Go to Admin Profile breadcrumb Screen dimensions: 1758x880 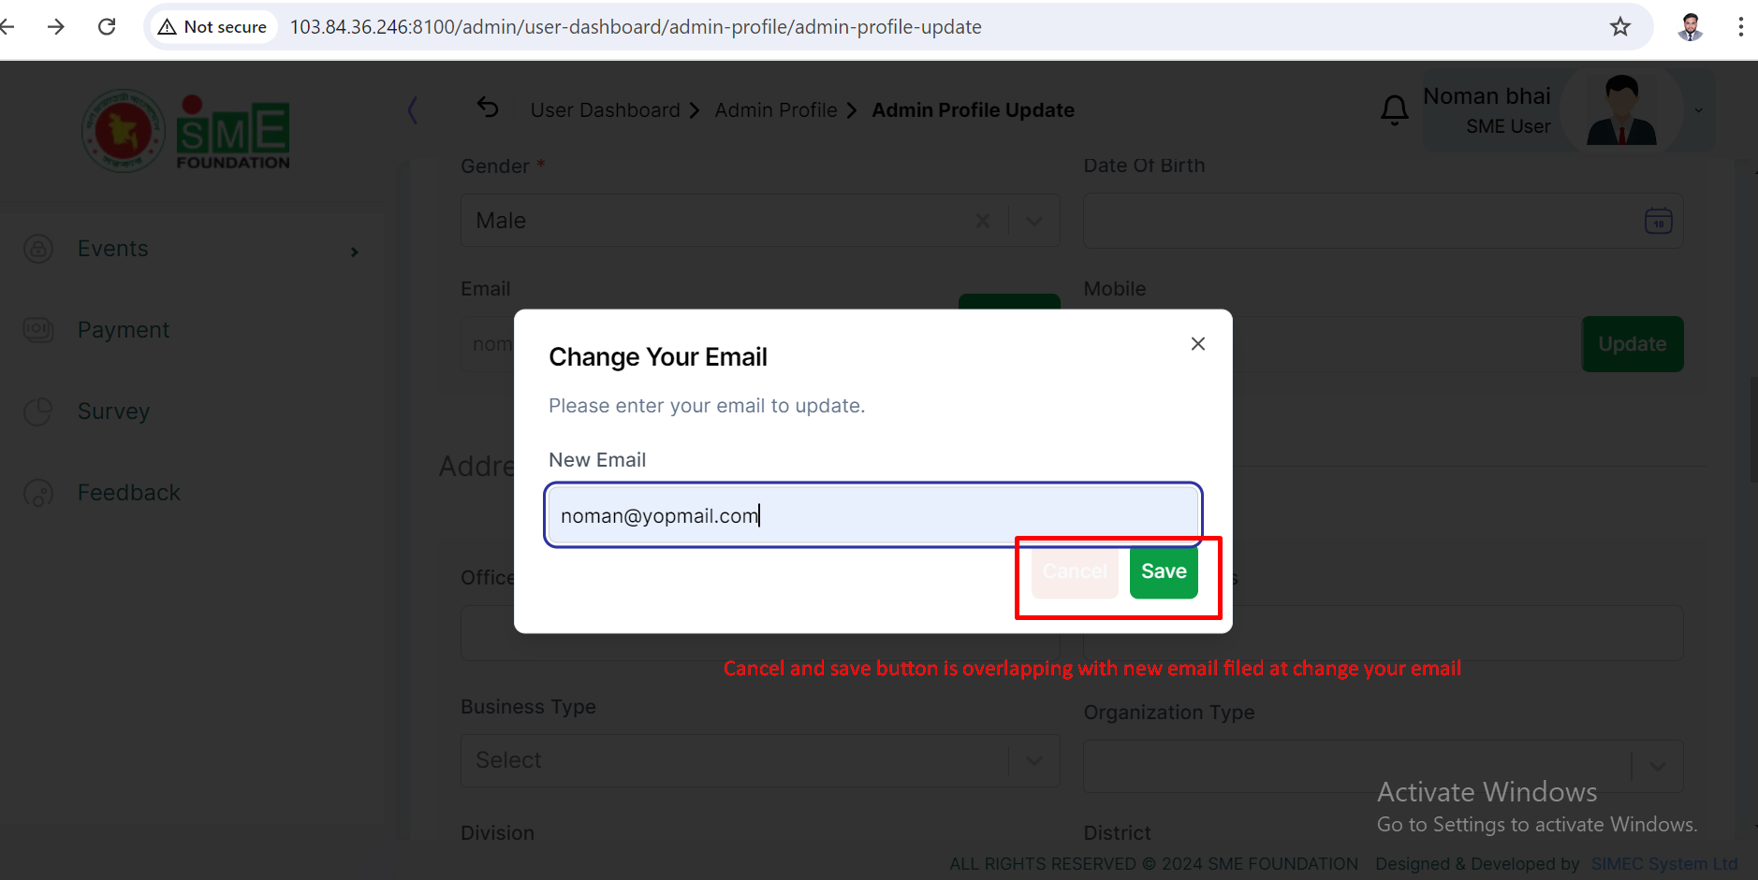pos(776,110)
